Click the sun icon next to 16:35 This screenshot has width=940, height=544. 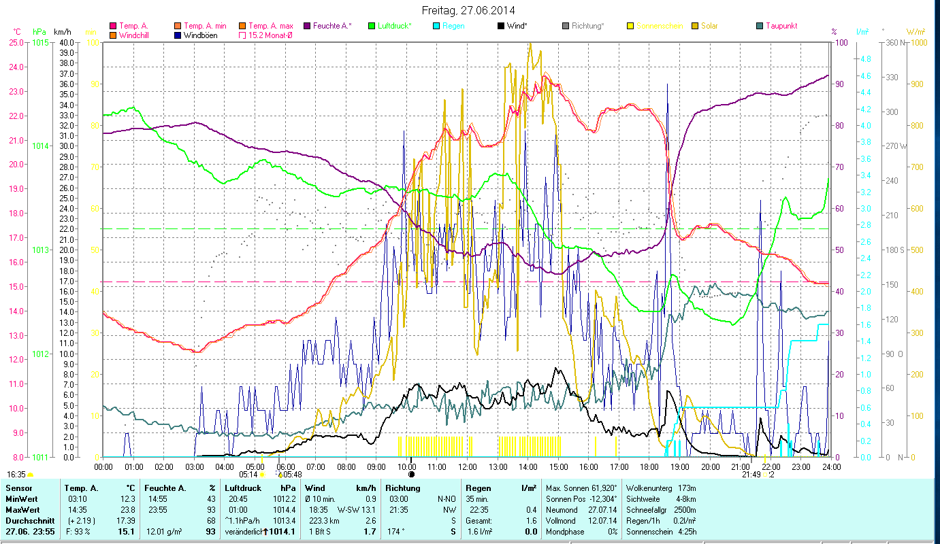pos(31,475)
